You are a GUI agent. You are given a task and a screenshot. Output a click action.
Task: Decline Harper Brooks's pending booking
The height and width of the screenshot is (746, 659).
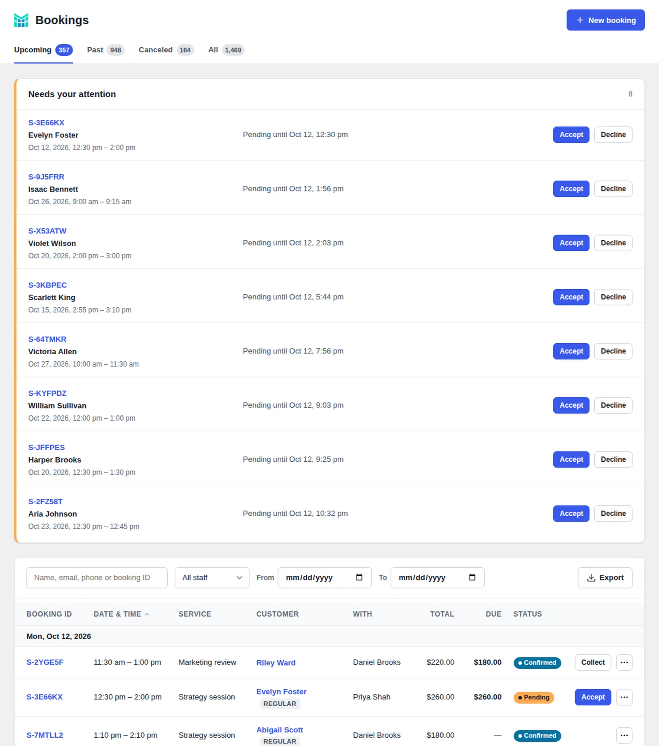613,459
